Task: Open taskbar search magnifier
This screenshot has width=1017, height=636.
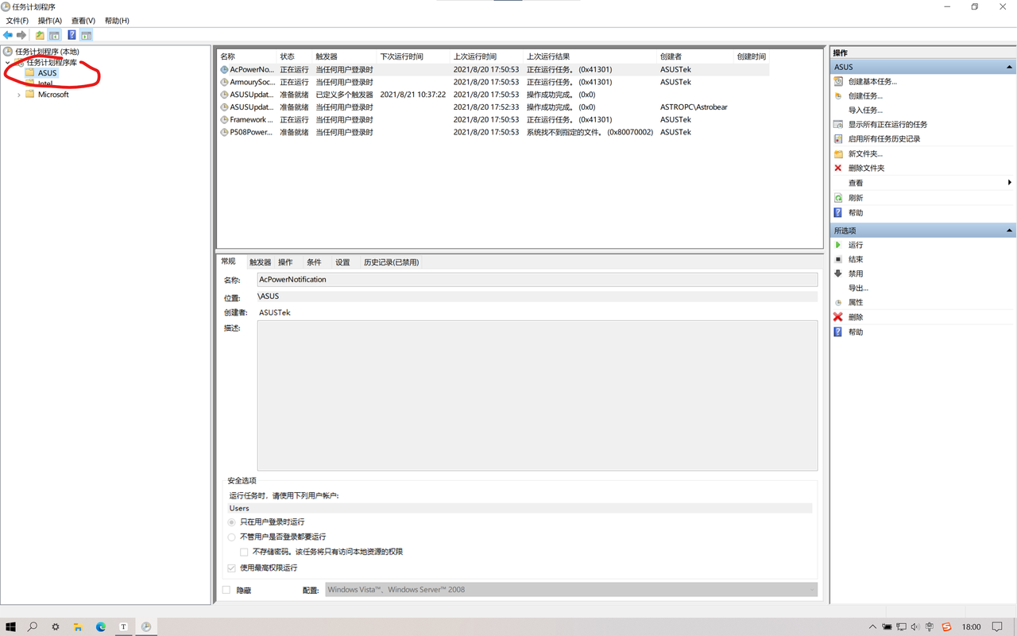Action: pyautogui.click(x=33, y=626)
